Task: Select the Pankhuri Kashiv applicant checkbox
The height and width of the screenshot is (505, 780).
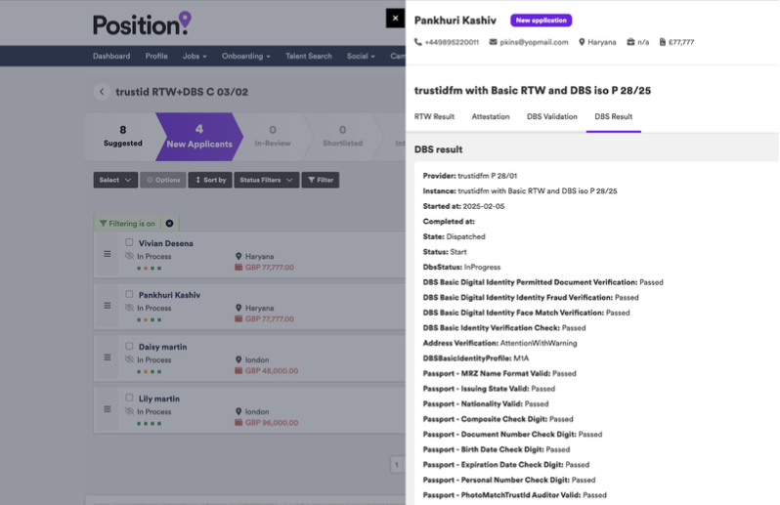Action: tap(129, 294)
